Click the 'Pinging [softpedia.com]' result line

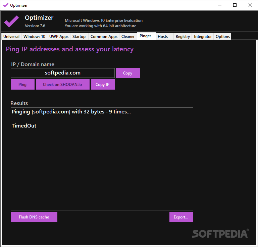(71, 112)
